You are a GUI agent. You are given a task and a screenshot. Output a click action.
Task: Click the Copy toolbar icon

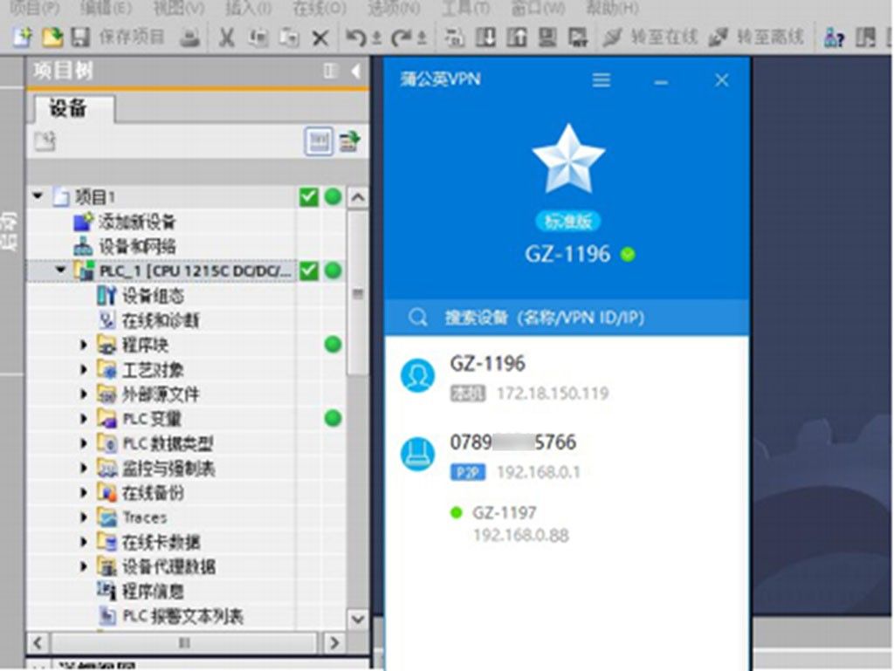258,38
